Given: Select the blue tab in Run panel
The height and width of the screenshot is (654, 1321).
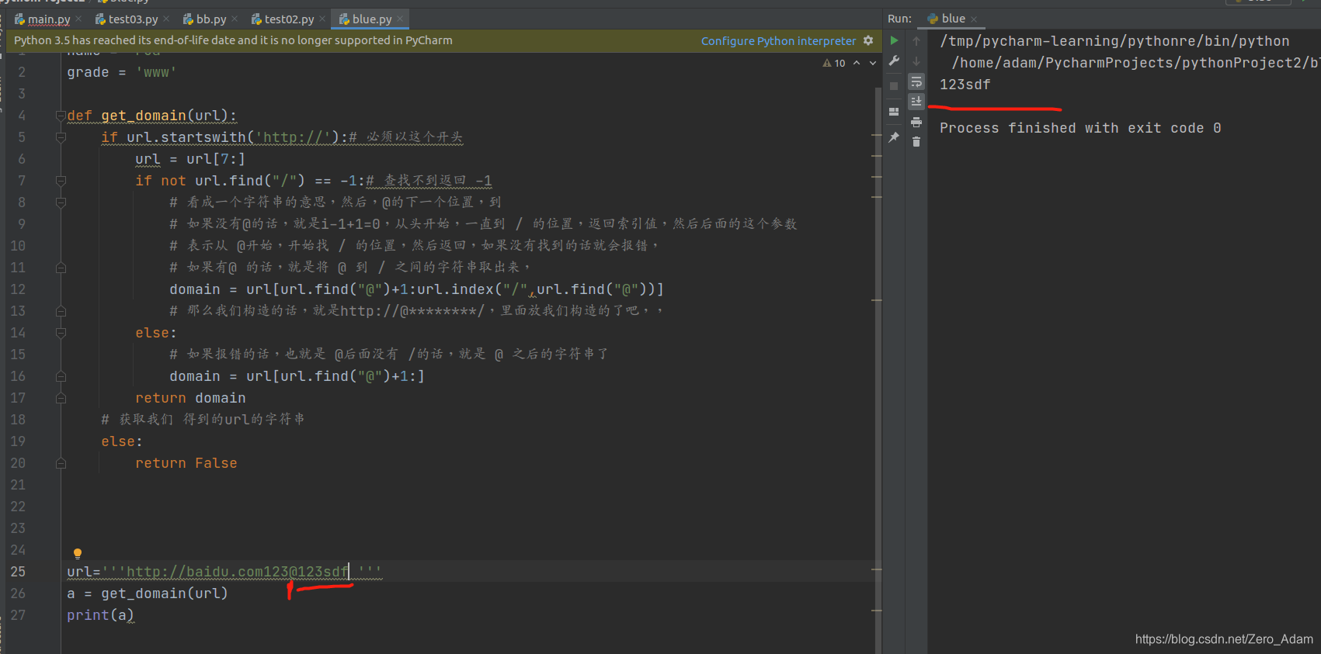Looking at the screenshot, I should pyautogui.click(x=953, y=19).
